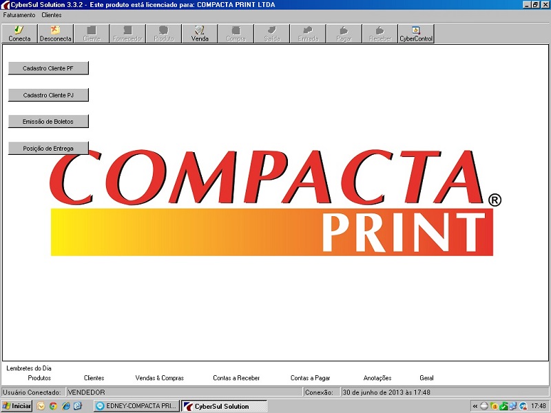The width and height of the screenshot is (551, 413).
Task: Click the CyberSul title bar app icon
Action: [5, 5]
